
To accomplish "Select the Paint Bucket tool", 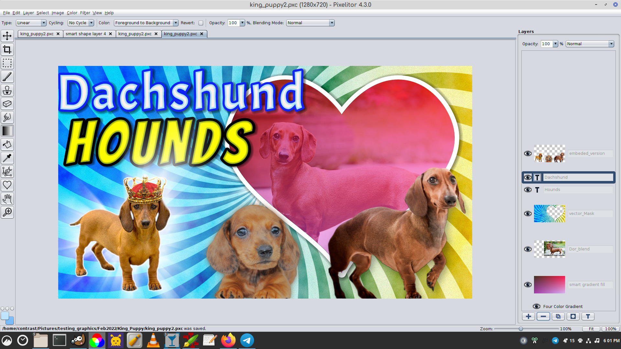I will 7,144.
